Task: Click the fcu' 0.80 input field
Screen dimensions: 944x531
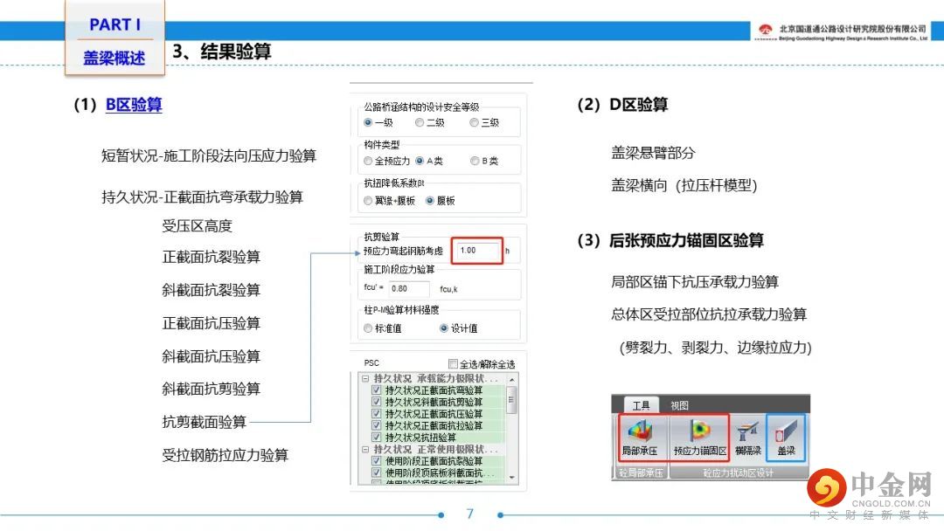Action: 409,289
